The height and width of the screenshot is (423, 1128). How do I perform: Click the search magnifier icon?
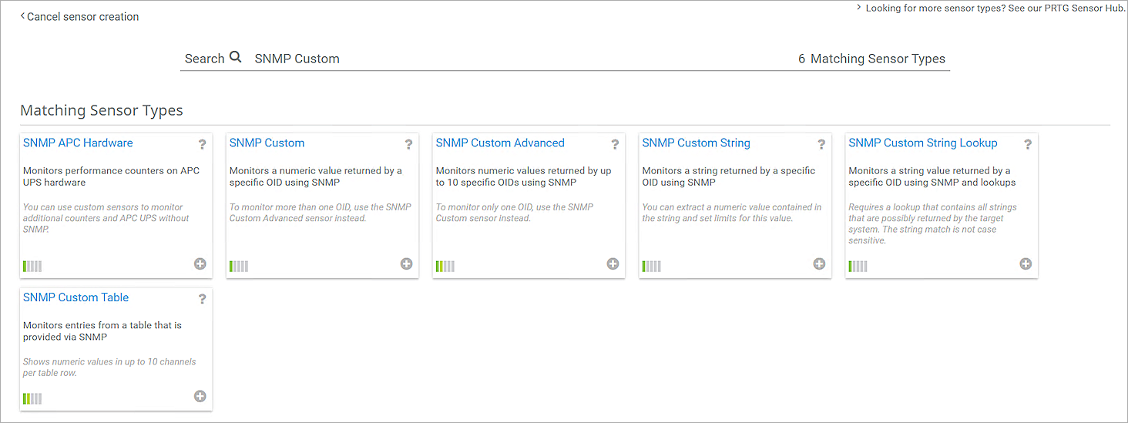[x=236, y=57]
